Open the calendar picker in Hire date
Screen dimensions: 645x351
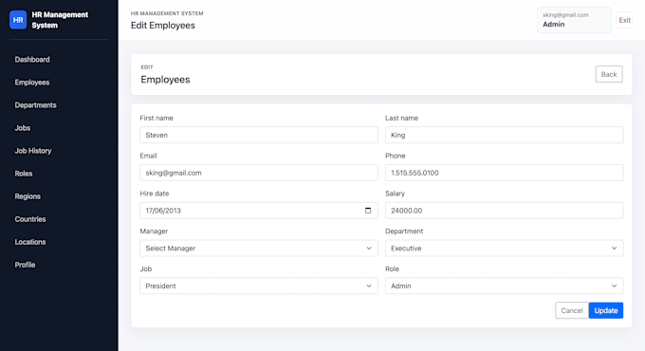point(368,211)
